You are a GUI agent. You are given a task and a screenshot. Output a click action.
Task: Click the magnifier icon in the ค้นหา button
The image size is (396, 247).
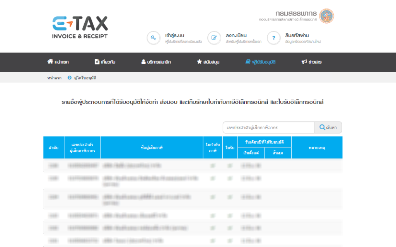[323, 127]
